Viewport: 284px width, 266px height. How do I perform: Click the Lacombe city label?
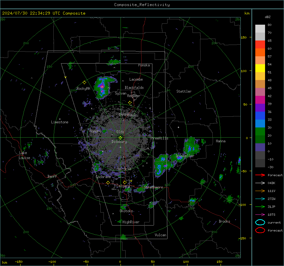point(136,79)
